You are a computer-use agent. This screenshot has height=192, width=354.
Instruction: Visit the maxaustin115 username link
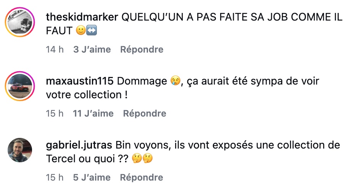79,81
